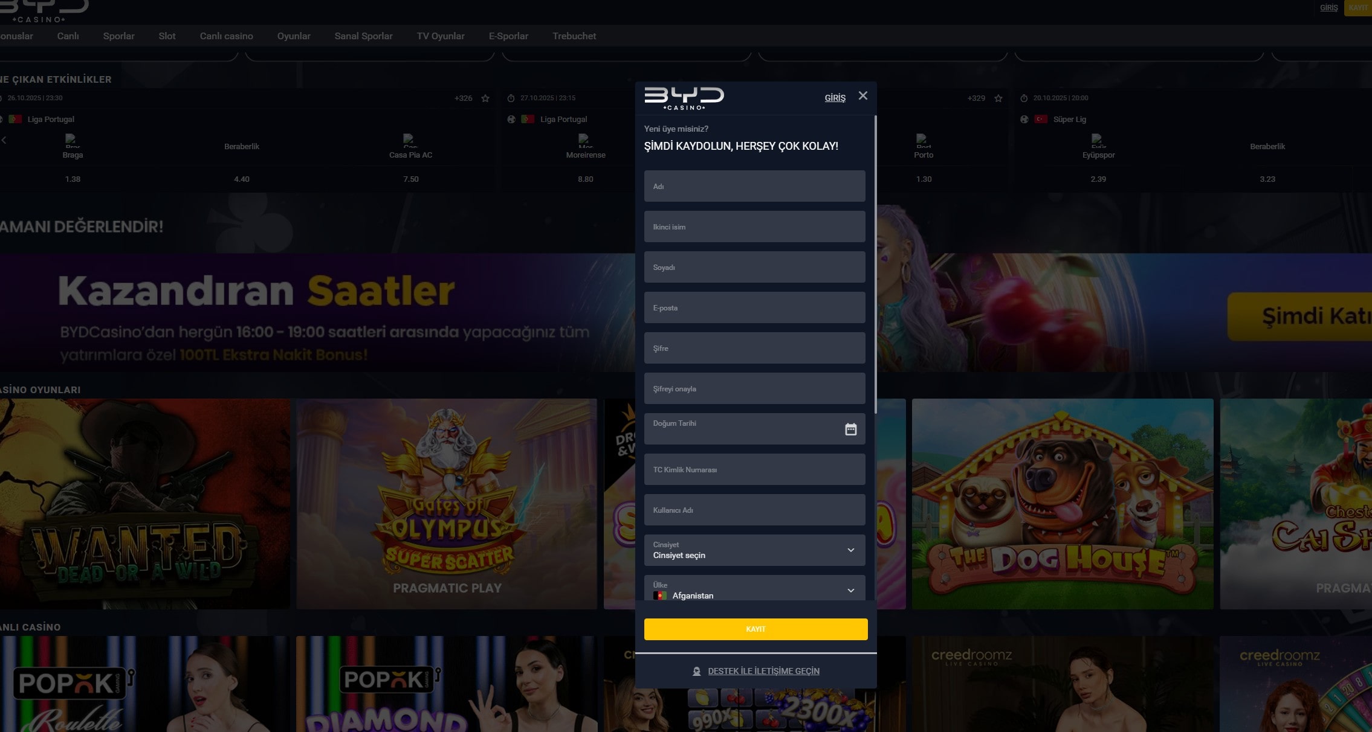Click the BYD Casino logo in the dialog

684,98
